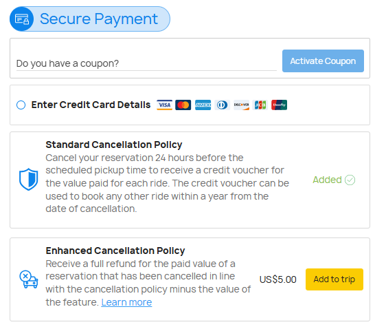Screen dimensions: 386x329
Task: Click the Secure Payment header badge
Action: coord(90,19)
